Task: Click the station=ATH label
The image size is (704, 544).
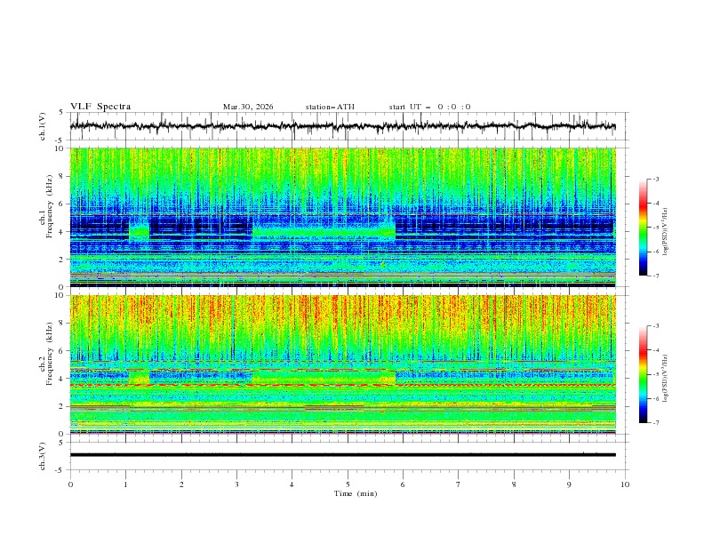Action: coord(330,107)
